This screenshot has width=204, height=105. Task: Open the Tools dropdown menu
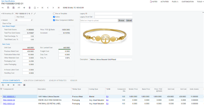pos(200,2)
